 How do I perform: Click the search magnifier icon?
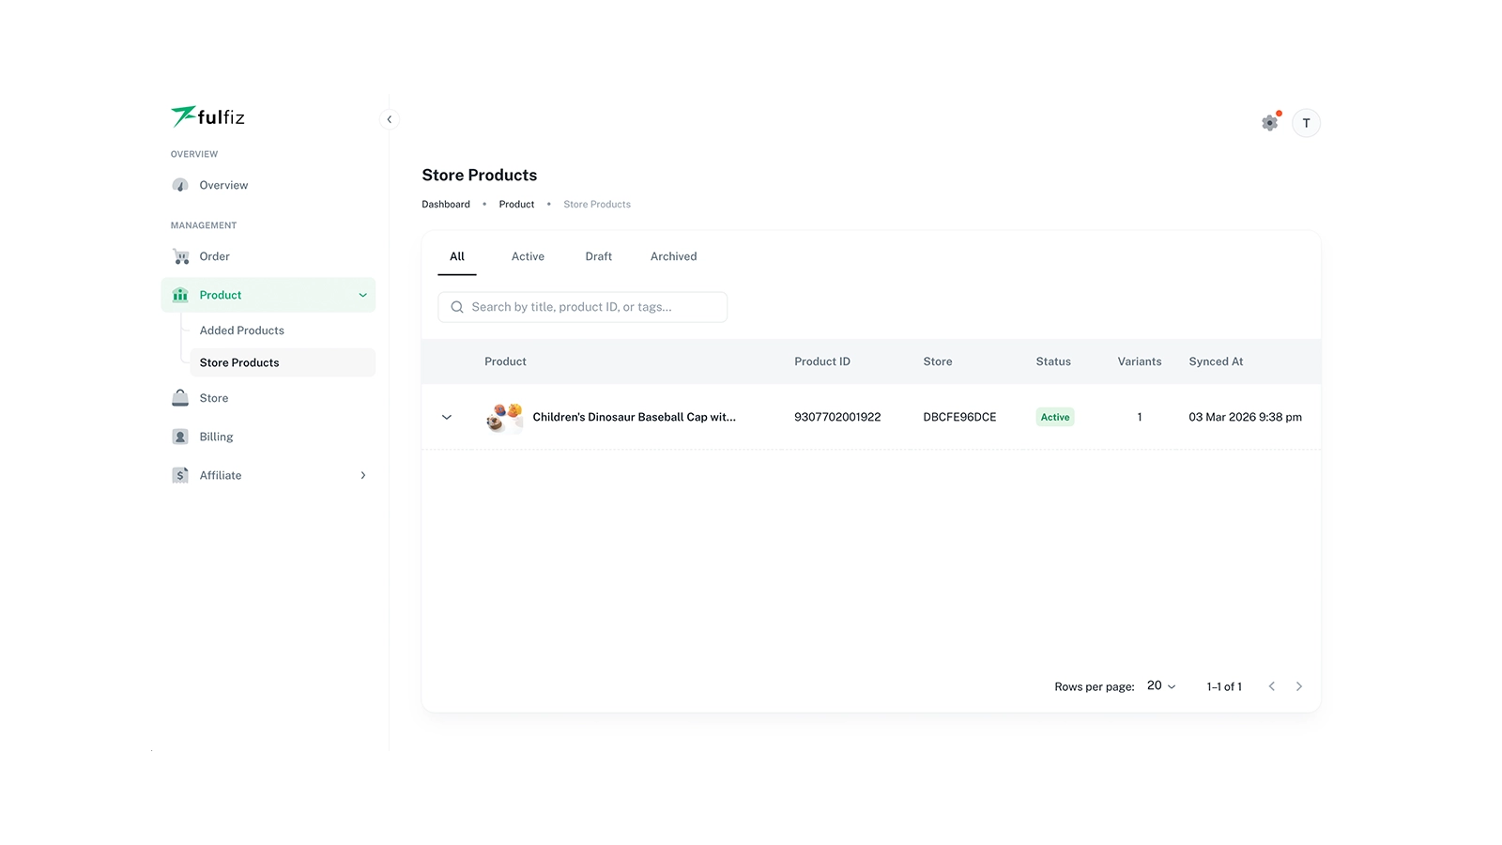(x=457, y=307)
